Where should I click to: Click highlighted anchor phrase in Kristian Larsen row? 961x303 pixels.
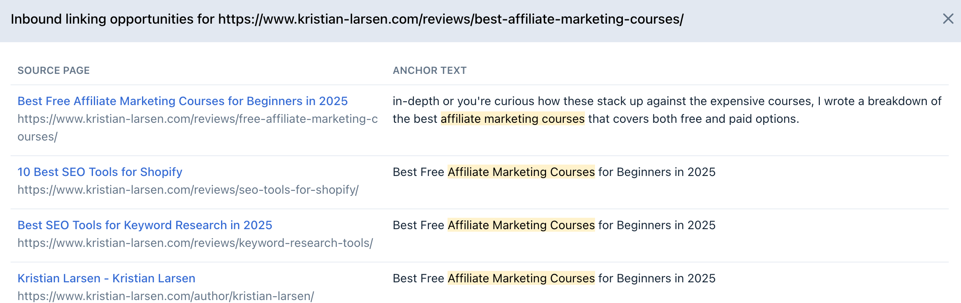521,279
